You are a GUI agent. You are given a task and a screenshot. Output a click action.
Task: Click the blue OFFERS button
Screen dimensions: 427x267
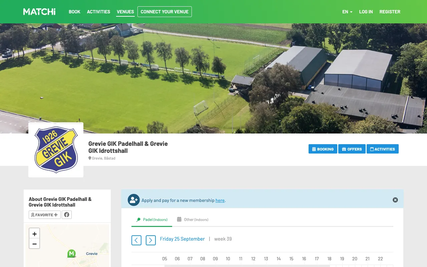[x=352, y=149]
